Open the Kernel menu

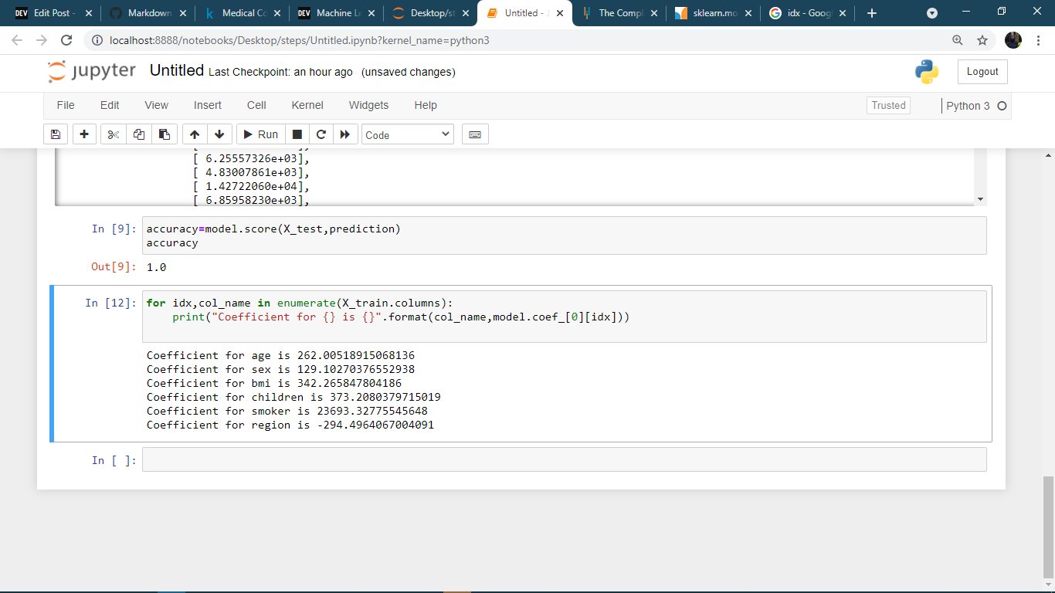[x=307, y=105]
